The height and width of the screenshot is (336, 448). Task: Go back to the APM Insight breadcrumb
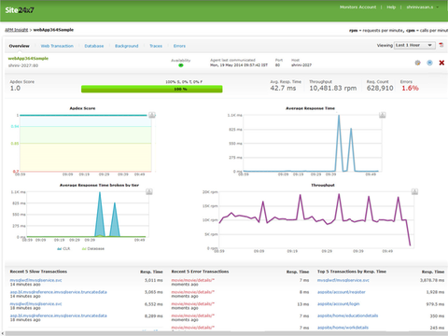[x=17, y=30]
